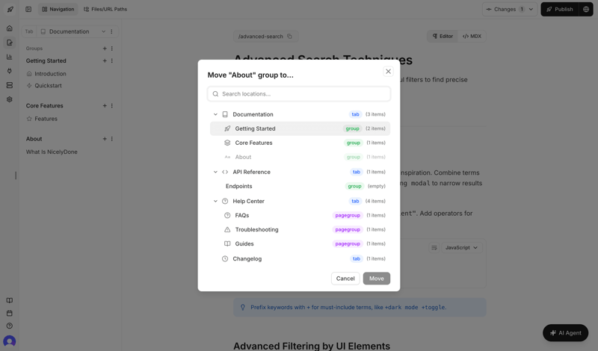Image resolution: width=598 pixels, height=351 pixels.
Task: Open What Is NicelyDone page
Action: [x=52, y=152]
